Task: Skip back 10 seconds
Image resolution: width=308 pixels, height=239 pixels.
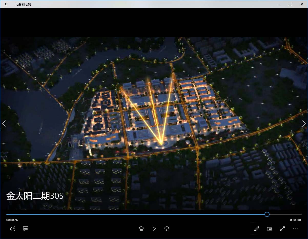Action: coord(141,229)
